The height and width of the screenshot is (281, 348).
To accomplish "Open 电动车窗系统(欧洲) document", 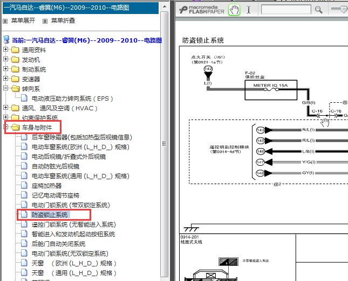I will click(80, 147).
